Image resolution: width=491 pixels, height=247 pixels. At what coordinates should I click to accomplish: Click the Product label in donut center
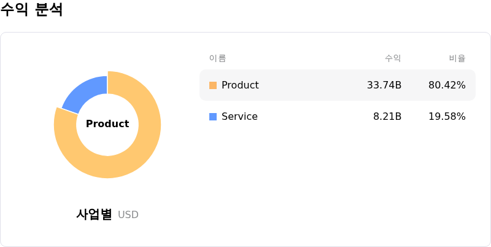[107, 124]
